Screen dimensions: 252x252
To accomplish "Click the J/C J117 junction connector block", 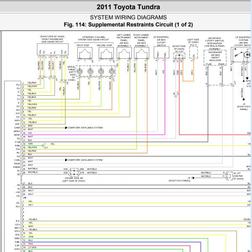I will (179, 56).
